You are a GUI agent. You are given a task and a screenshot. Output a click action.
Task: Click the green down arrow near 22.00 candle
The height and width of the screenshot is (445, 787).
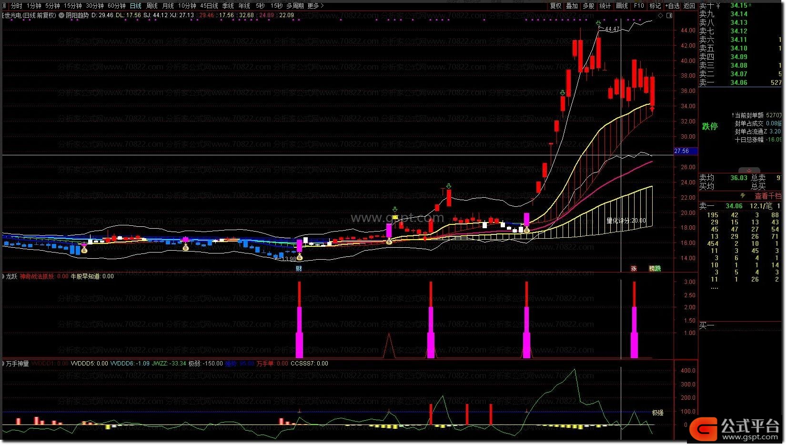click(449, 186)
